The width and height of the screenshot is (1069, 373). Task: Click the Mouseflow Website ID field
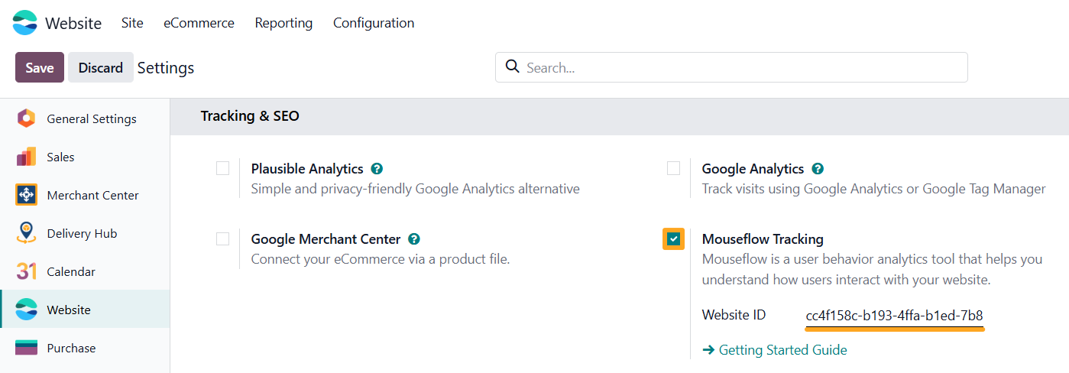(894, 316)
